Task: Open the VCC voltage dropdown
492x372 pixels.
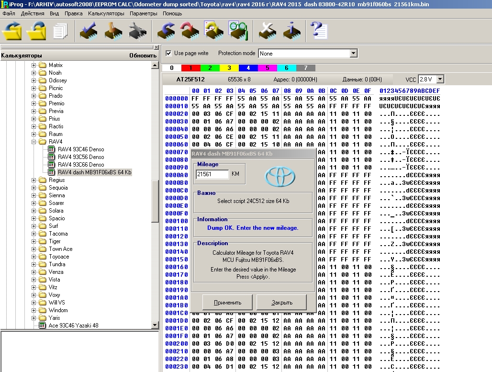Action: [440, 79]
